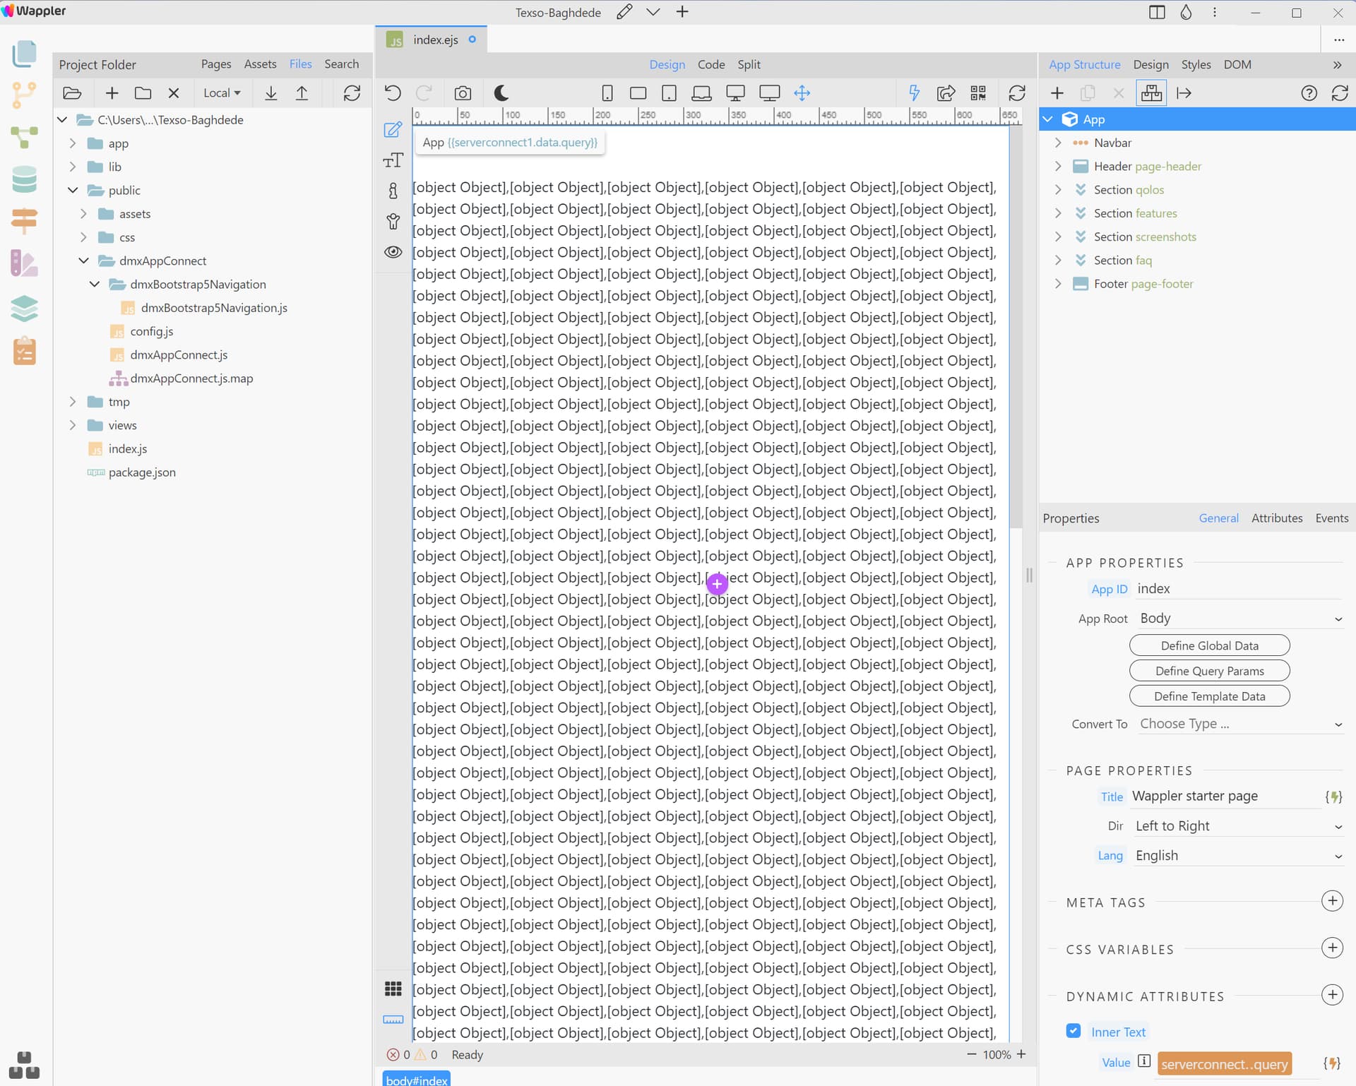This screenshot has width=1356, height=1086.
Task: Expand Section screenshots node
Action: (1058, 237)
